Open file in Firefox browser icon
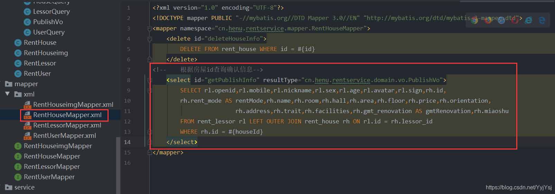Image resolution: width=555 pixels, height=194 pixels. pyautogui.click(x=488, y=20)
